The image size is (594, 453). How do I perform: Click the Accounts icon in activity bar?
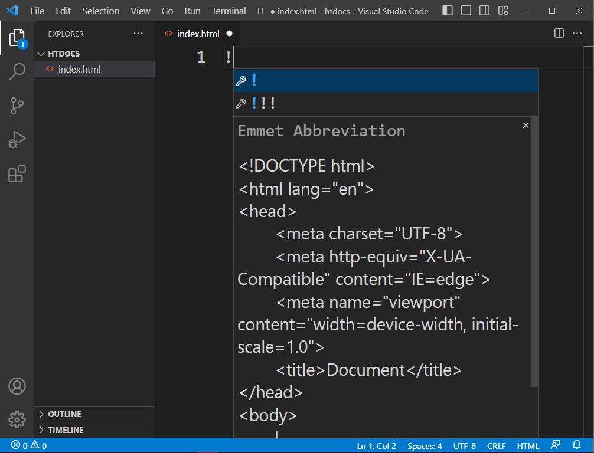pos(17,386)
